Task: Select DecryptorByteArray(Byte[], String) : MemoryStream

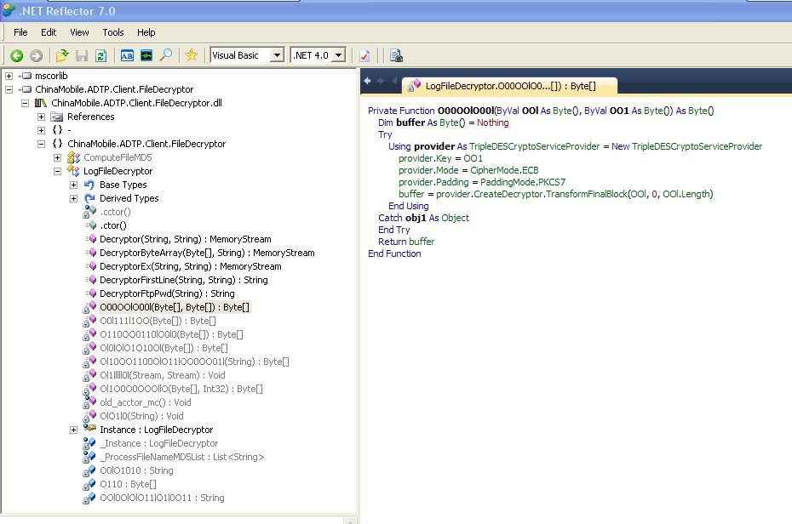Action: [207, 253]
